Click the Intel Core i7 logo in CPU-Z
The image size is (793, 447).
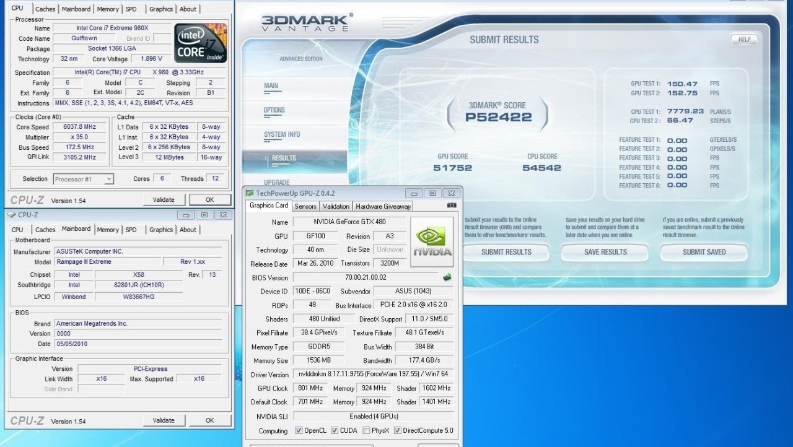[200, 43]
